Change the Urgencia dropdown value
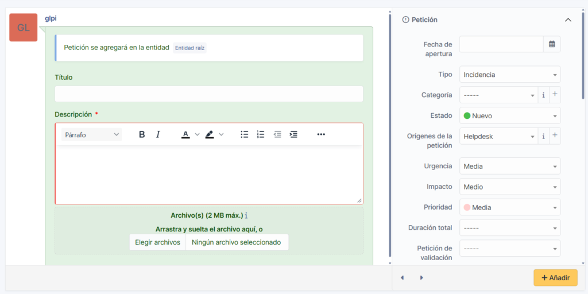The image size is (588, 294). tap(510, 167)
